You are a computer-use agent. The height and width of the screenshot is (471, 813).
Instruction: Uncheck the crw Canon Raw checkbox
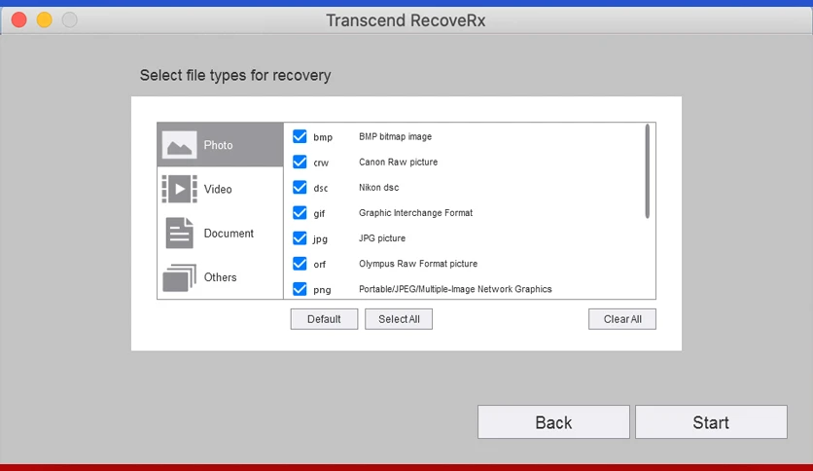pyautogui.click(x=300, y=162)
